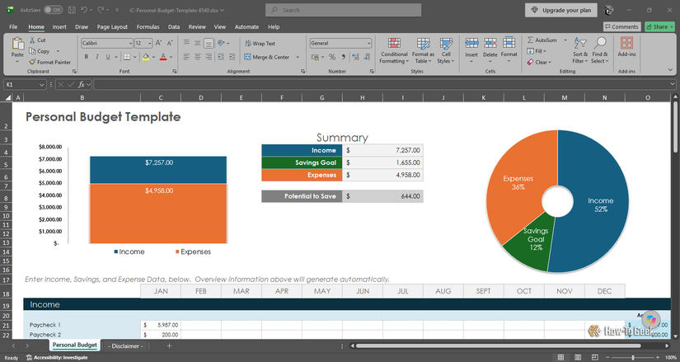Open the Fill dropdown
Viewport: 680px width, 362px height.
coord(537,51)
